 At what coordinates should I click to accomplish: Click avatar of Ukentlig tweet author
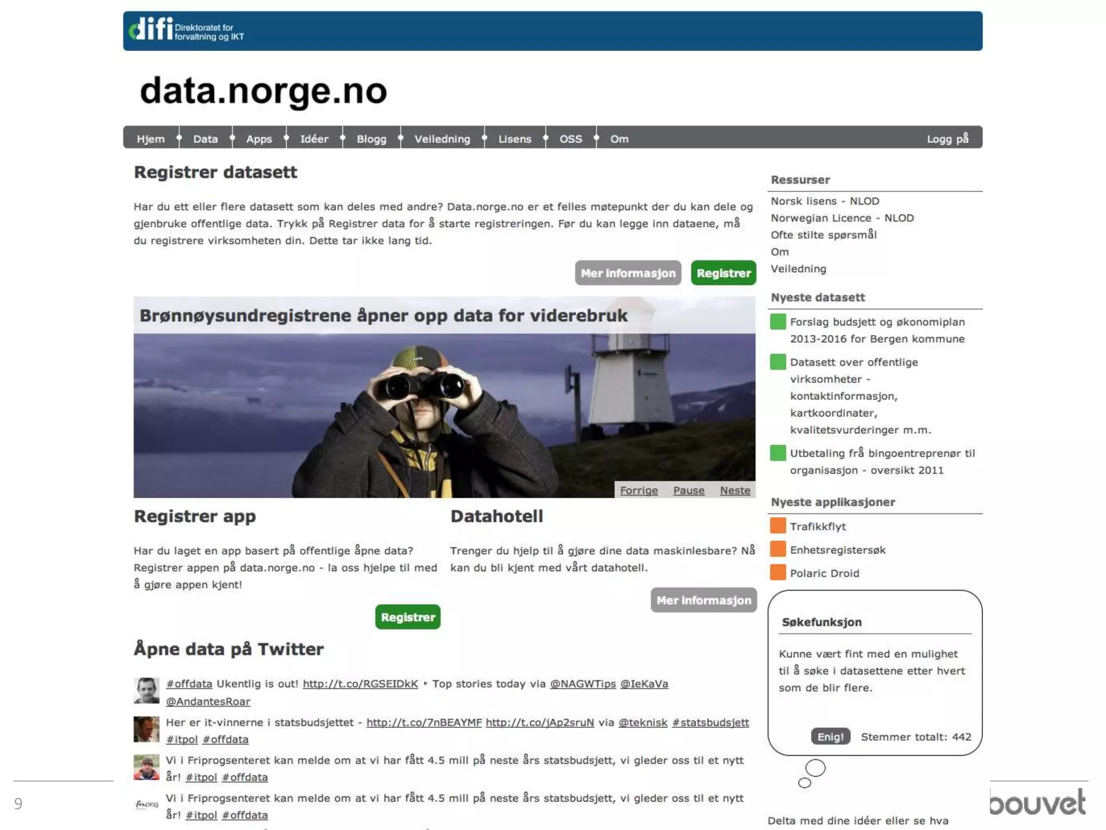(x=146, y=690)
